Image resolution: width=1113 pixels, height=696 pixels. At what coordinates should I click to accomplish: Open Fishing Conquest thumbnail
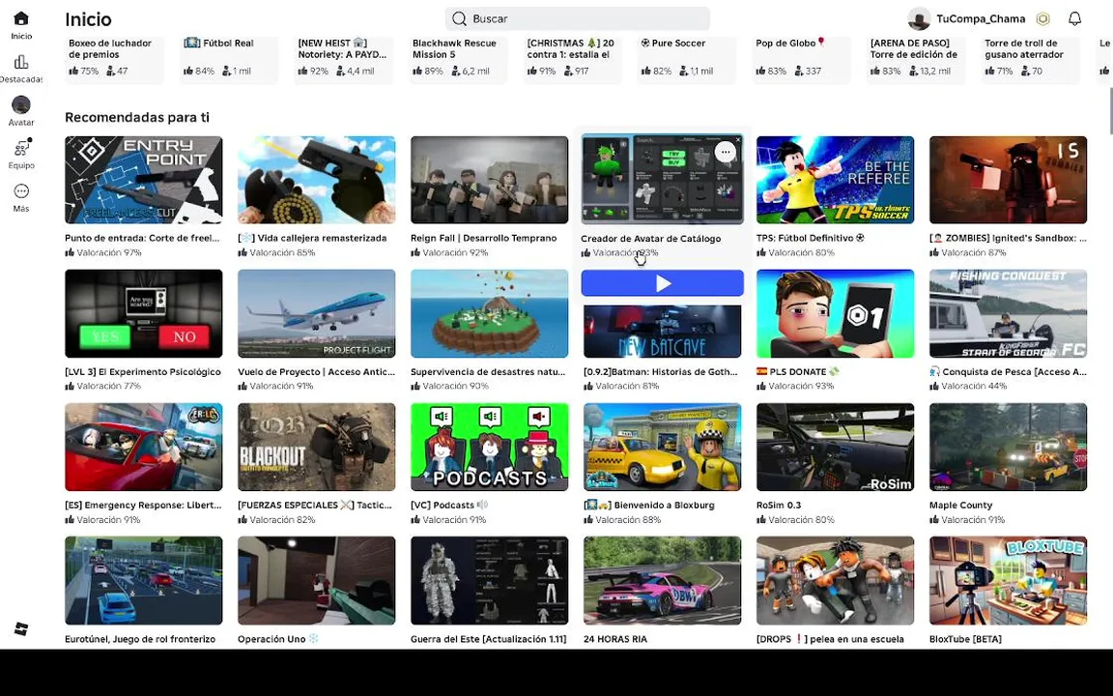(x=1008, y=313)
